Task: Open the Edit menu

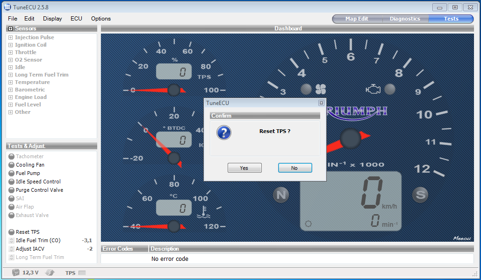Action: (x=29, y=19)
